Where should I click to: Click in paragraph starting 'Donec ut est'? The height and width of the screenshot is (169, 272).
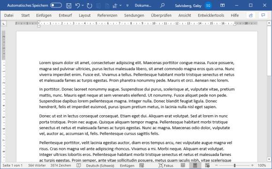[x=135, y=125]
